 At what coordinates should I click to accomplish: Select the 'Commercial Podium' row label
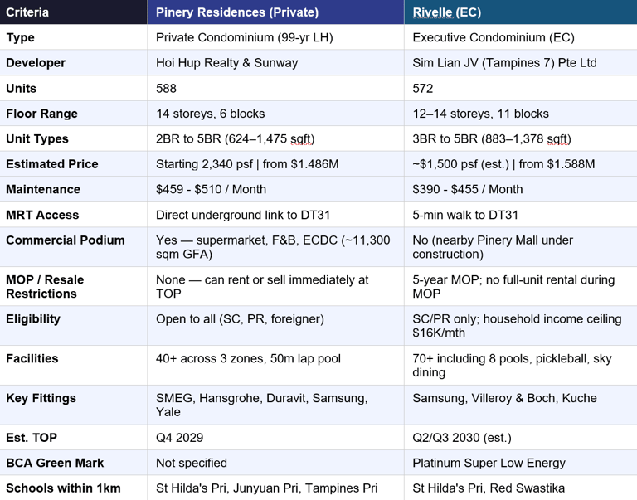[x=74, y=247]
